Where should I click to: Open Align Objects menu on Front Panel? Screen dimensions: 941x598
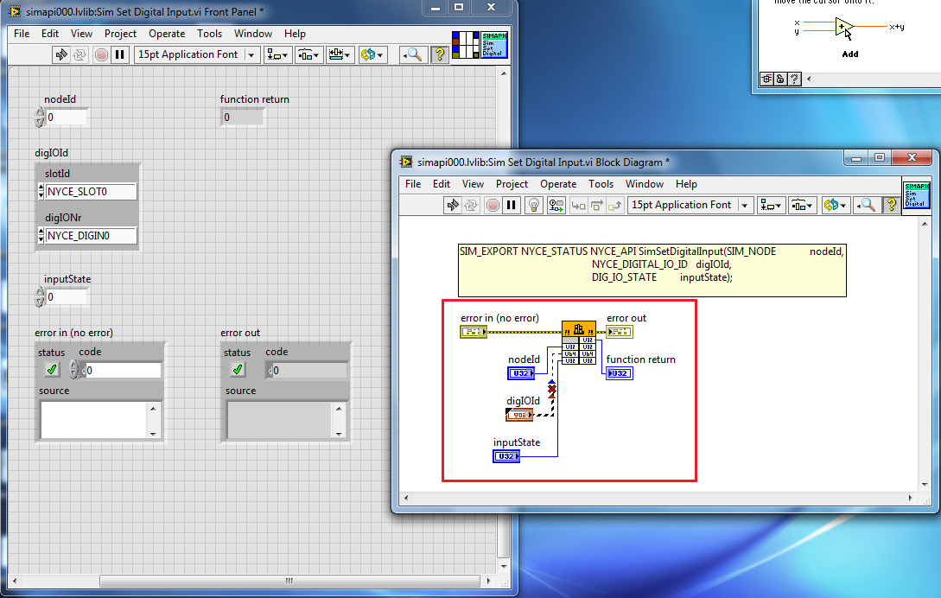coord(277,54)
